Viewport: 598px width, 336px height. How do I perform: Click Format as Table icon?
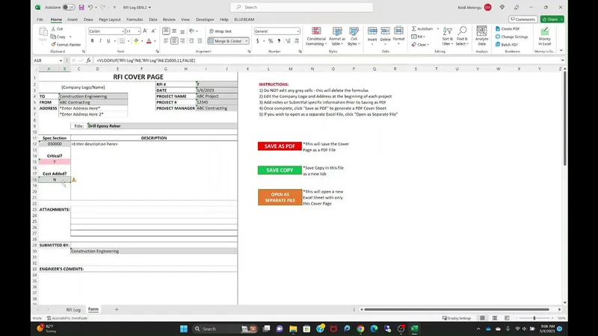point(337,31)
